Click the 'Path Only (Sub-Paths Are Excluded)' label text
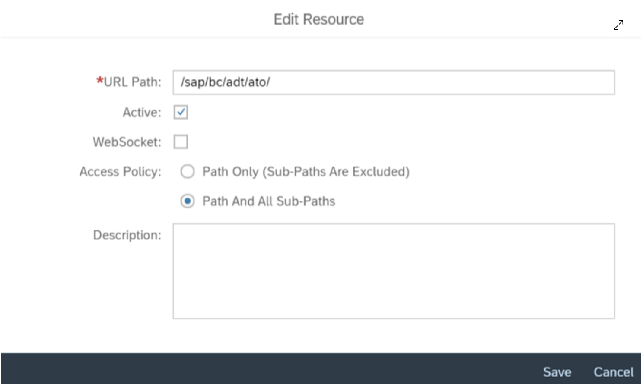 pos(306,172)
